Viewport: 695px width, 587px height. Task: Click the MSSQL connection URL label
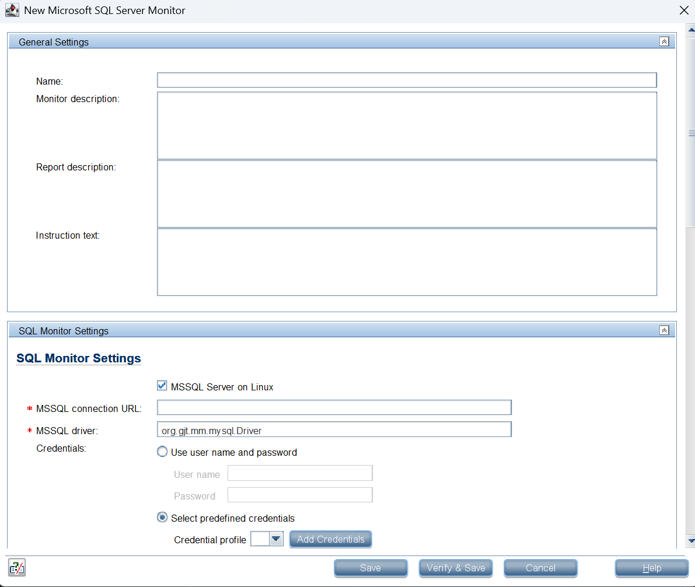[89, 409]
